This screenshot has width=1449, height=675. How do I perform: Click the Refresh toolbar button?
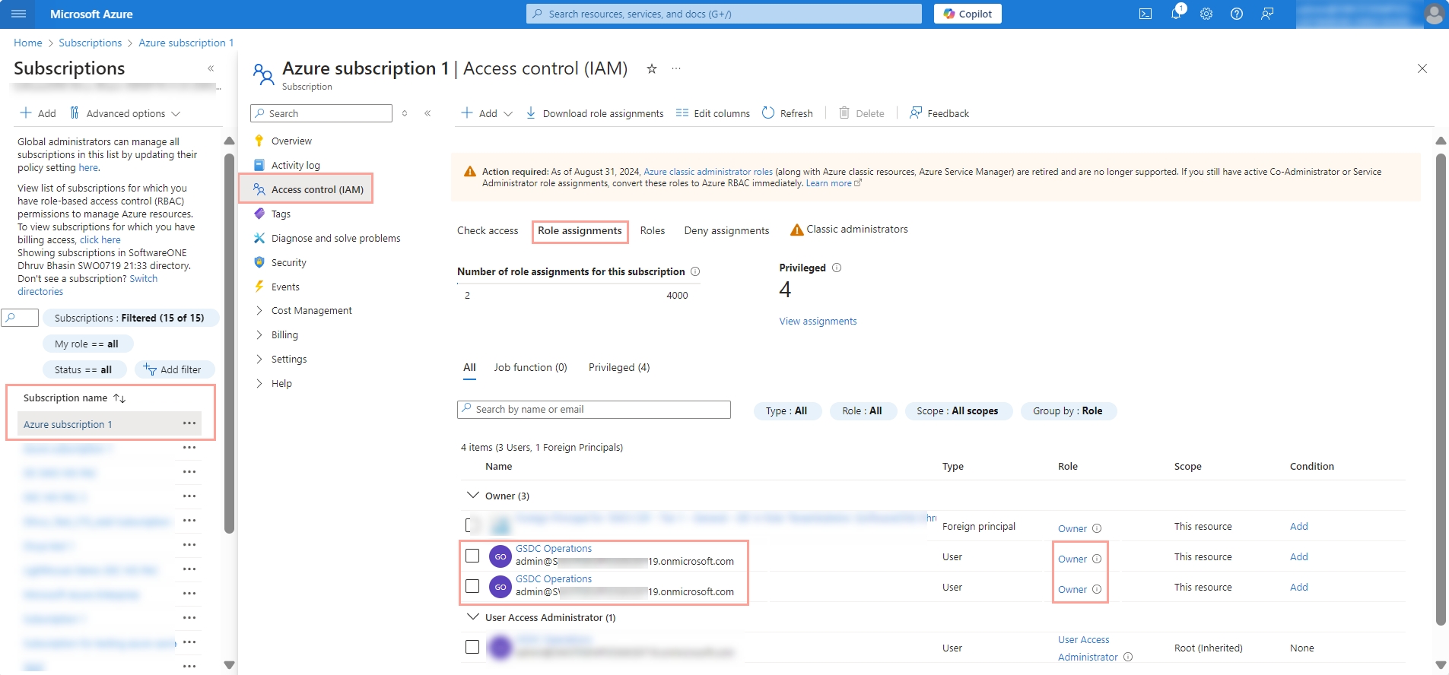tap(787, 113)
